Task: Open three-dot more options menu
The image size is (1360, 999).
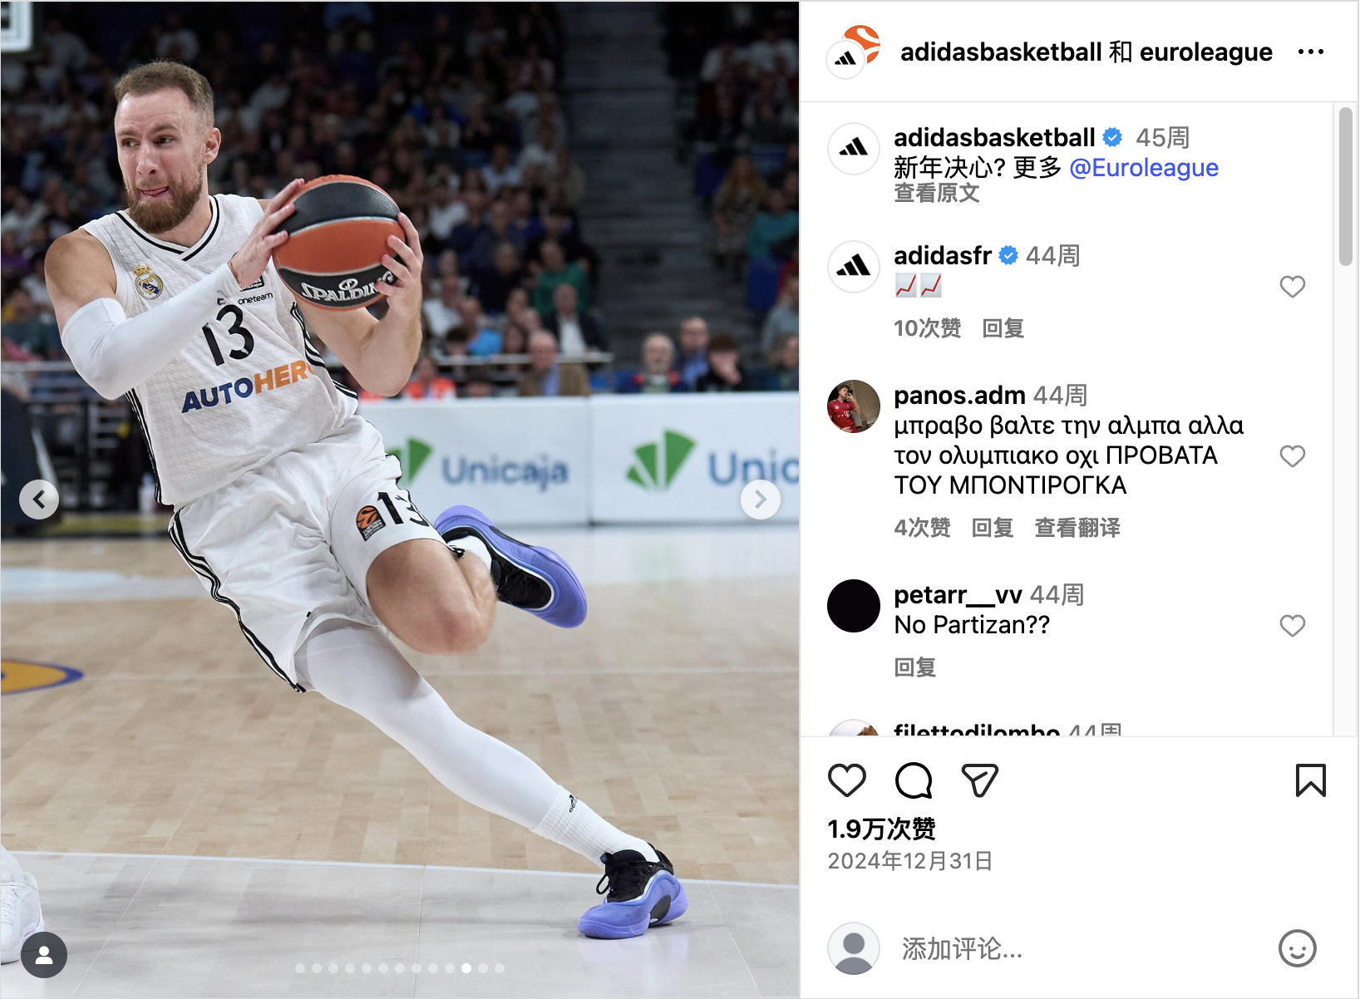Action: (1310, 52)
